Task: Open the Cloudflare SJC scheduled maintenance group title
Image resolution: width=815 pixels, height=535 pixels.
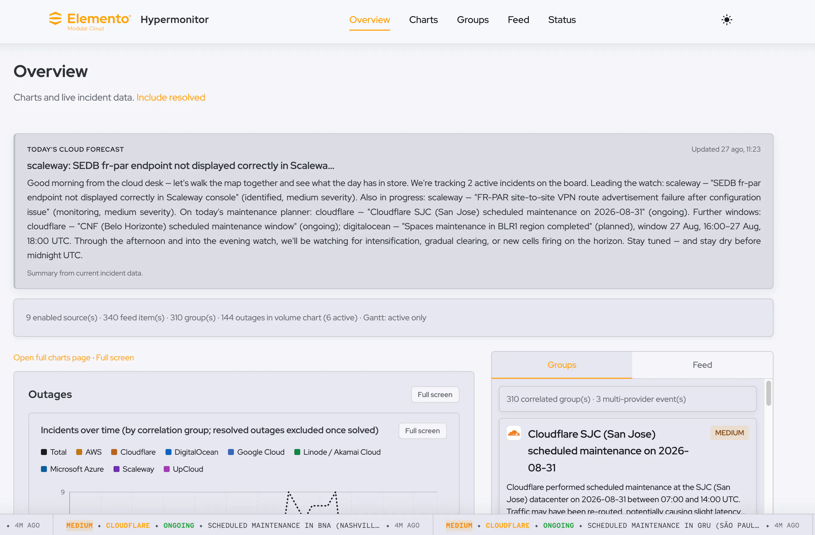Action: point(608,451)
